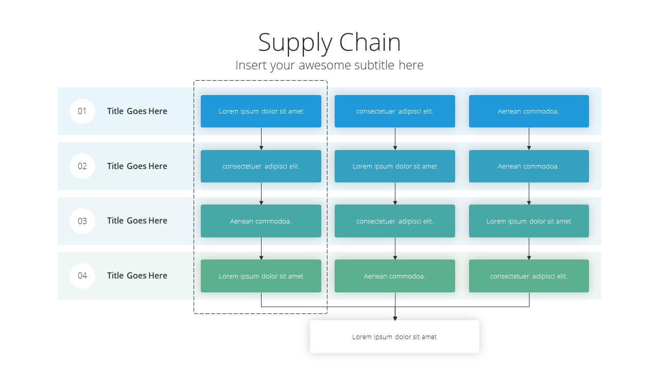Click green bottom-middle 'Aenean commodoa.' box
The height and width of the screenshot is (370, 659).
(x=395, y=276)
